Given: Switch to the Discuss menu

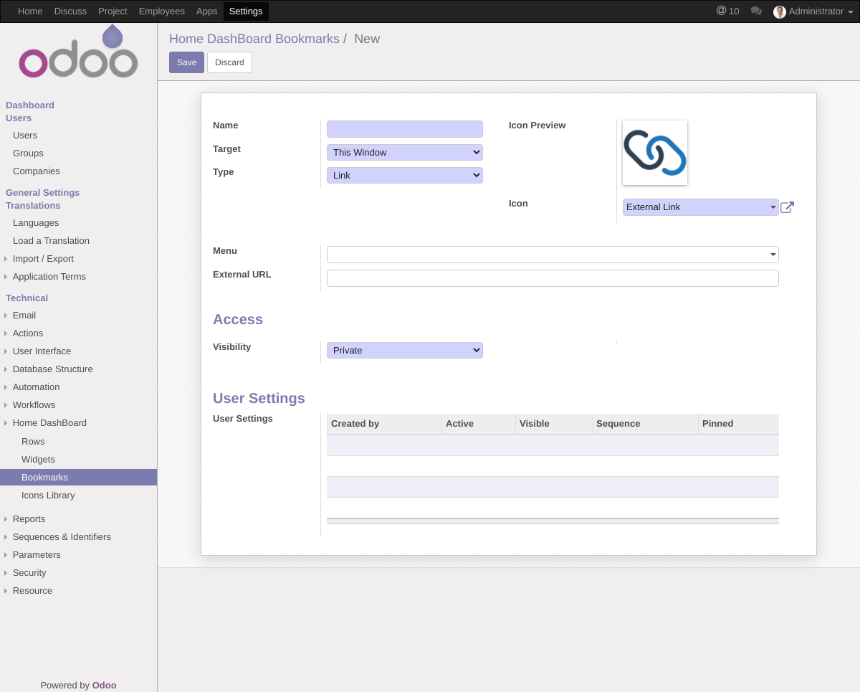Looking at the screenshot, I should point(70,11).
